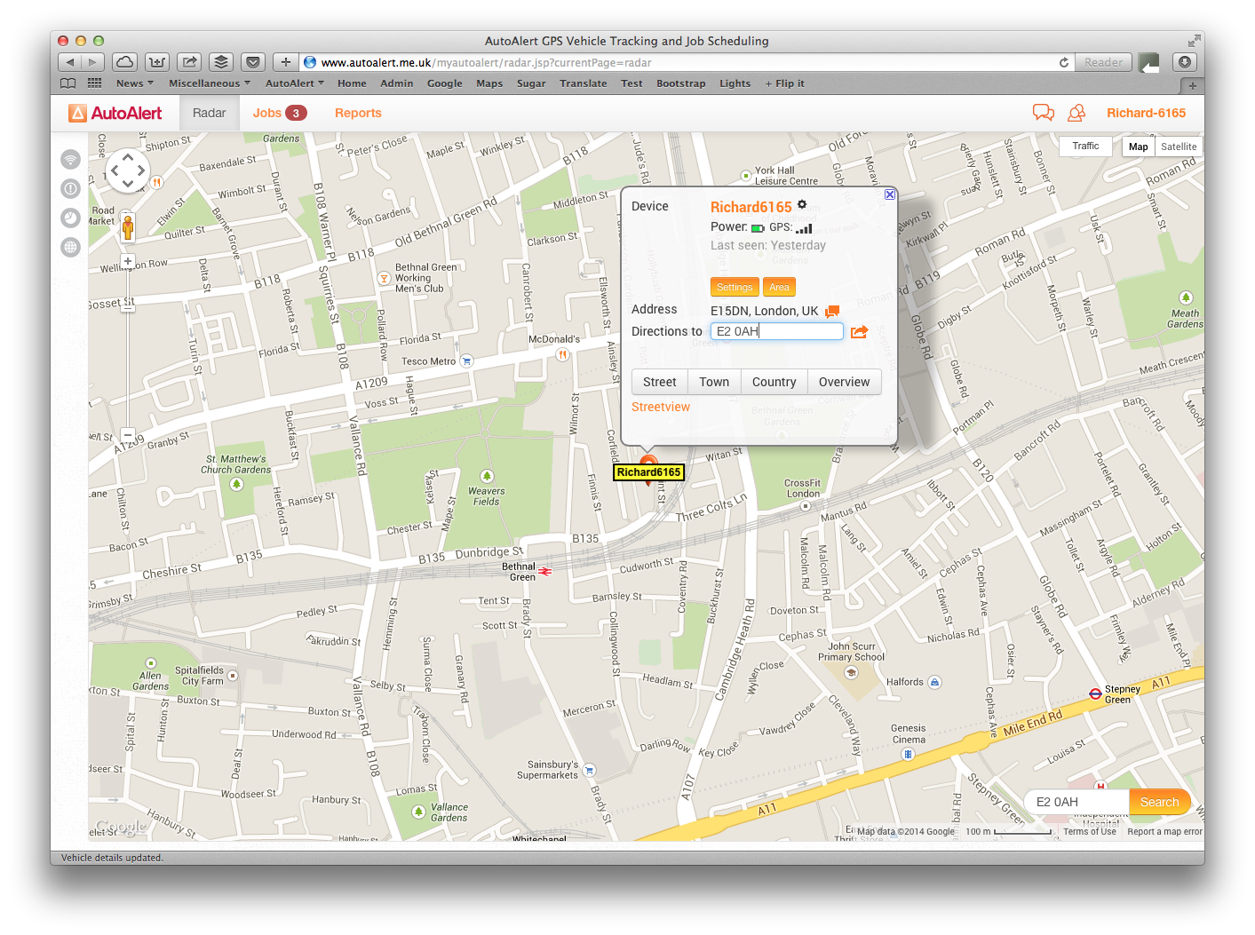Open the Streetview link
This screenshot has height=935, width=1255.
tap(661, 407)
